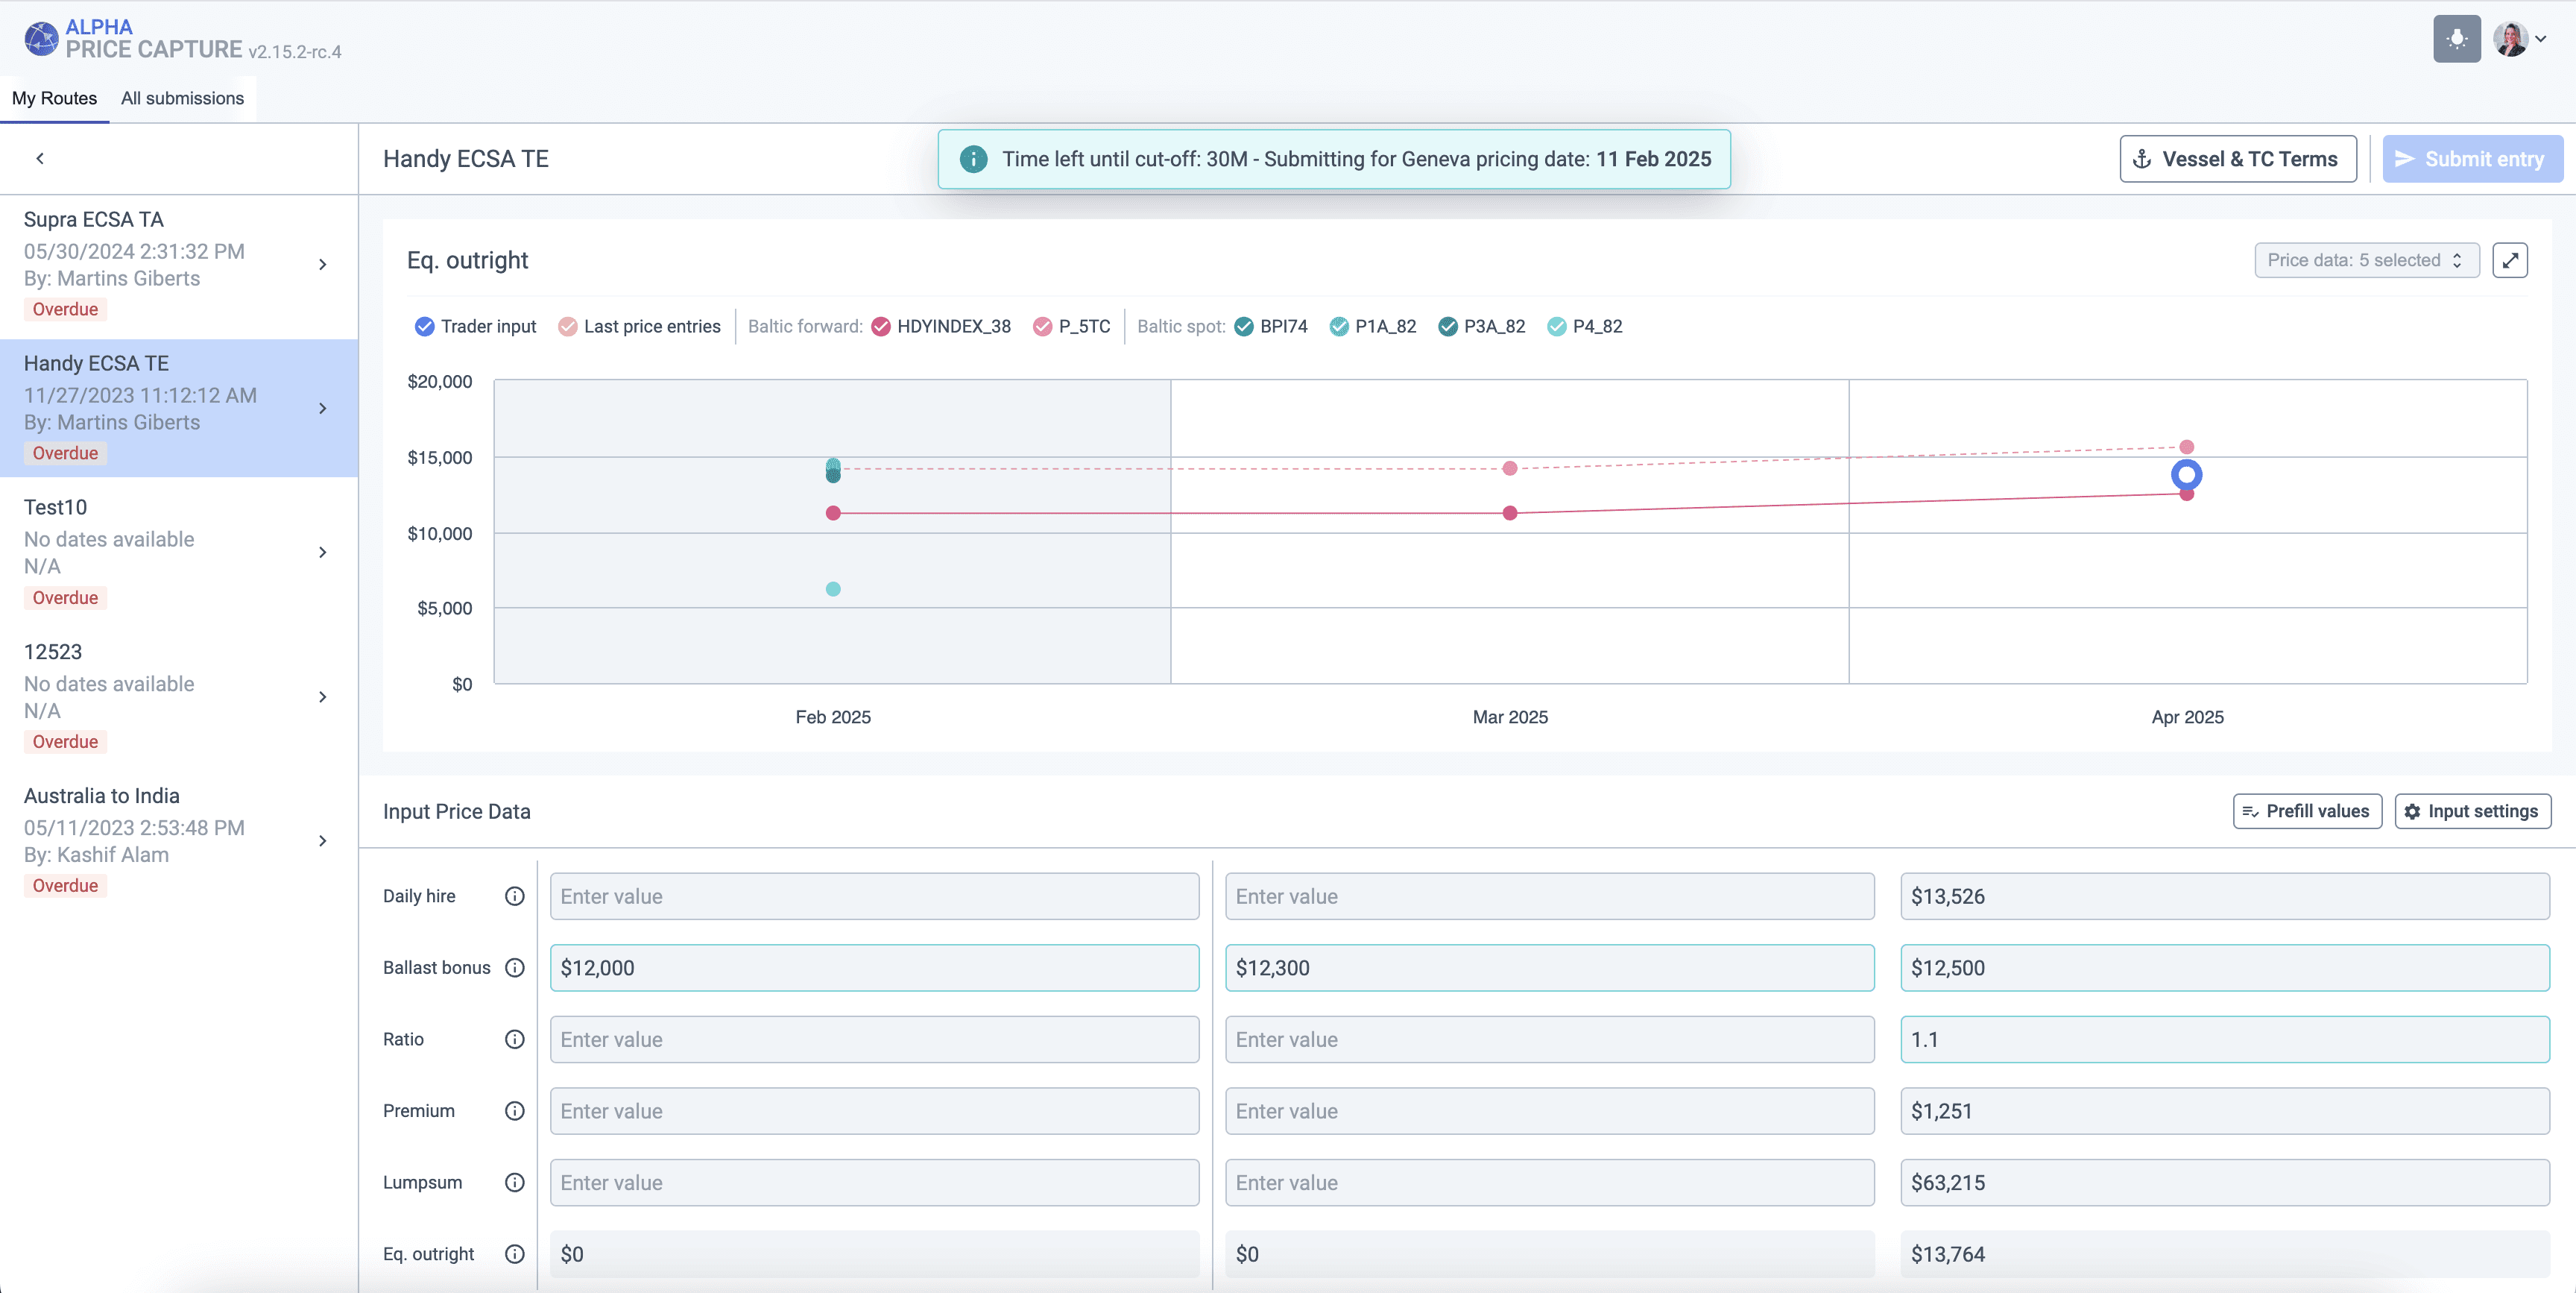This screenshot has width=2576, height=1293.
Task: Click the Prefill values button
Action: tap(2306, 811)
